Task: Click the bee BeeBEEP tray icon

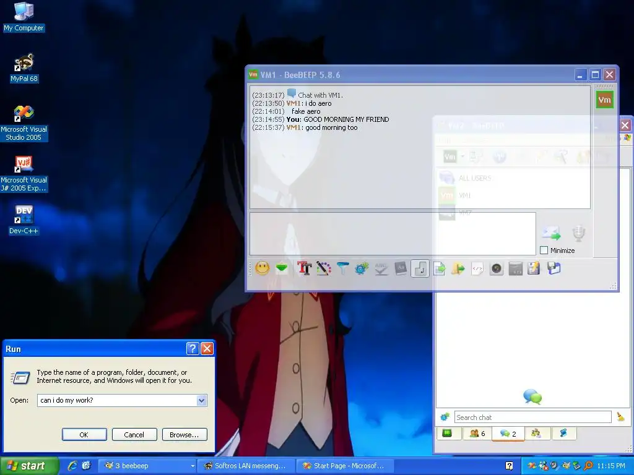Action: tap(566, 466)
